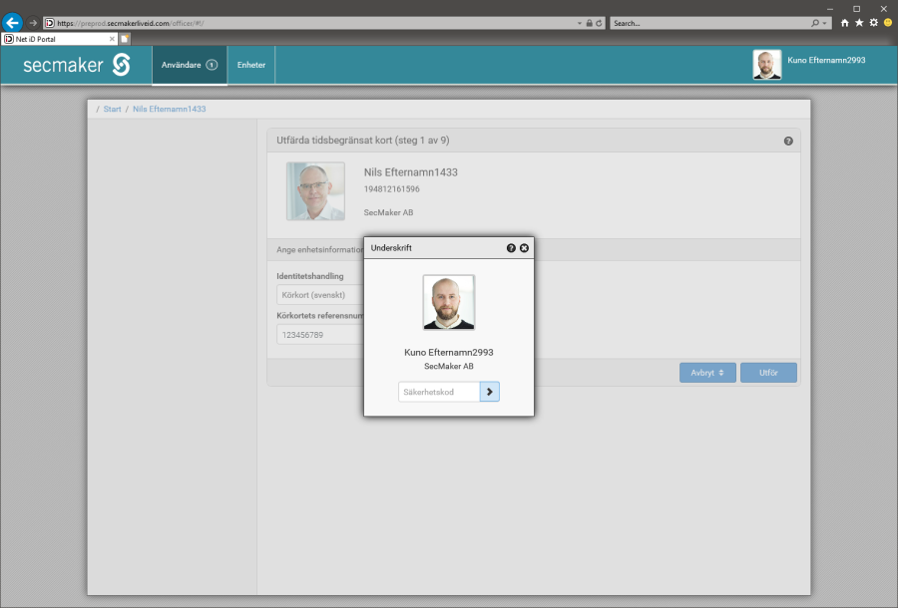Click the help icon in Underskrift dialog
Viewport: 898px width, 608px height.
click(511, 247)
